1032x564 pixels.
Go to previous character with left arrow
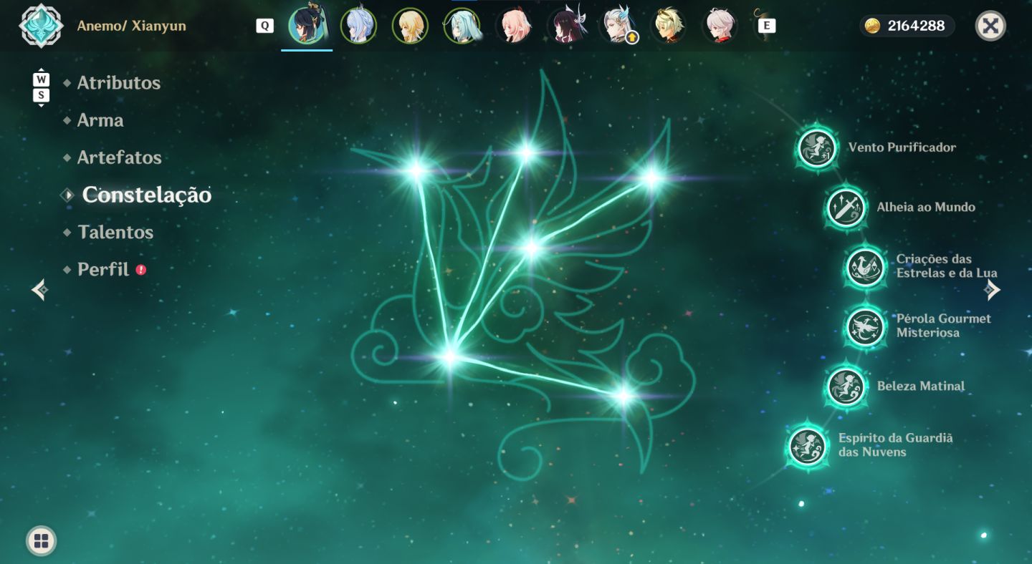40,290
